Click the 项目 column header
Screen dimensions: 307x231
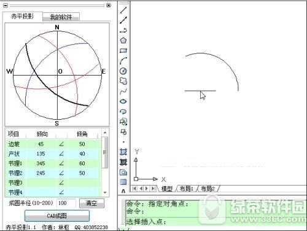click(14, 134)
